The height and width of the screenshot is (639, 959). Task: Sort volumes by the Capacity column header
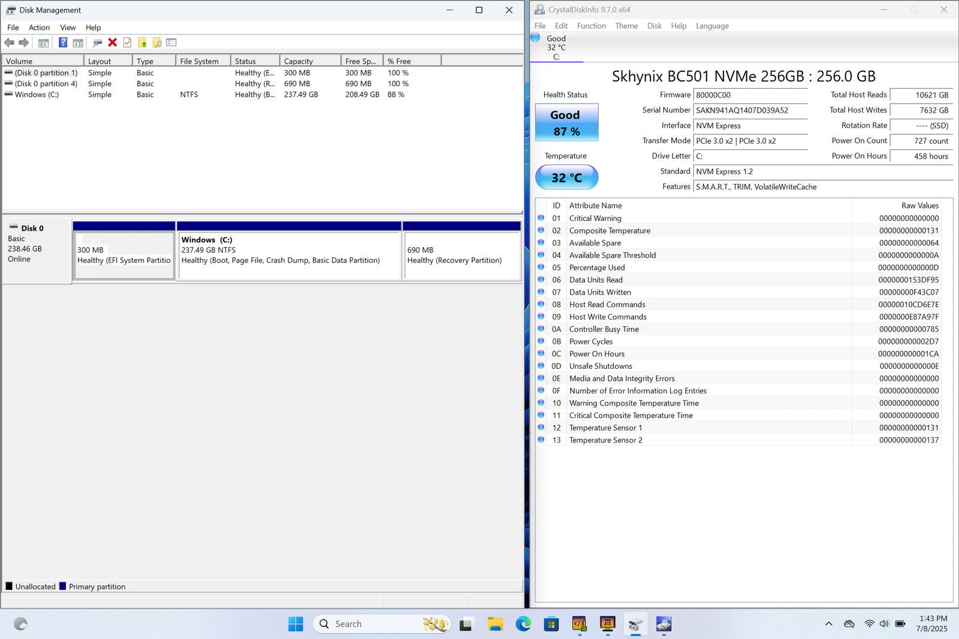point(298,61)
